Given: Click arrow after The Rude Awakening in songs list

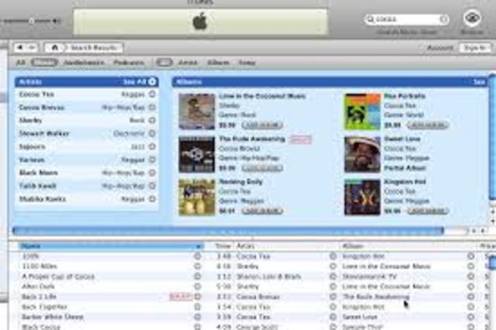Looking at the screenshot, I should [x=470, y=297].
